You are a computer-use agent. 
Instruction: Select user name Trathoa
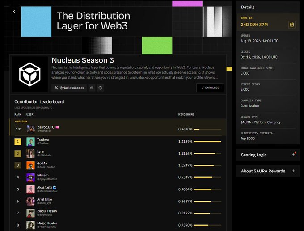pos(43,139)
